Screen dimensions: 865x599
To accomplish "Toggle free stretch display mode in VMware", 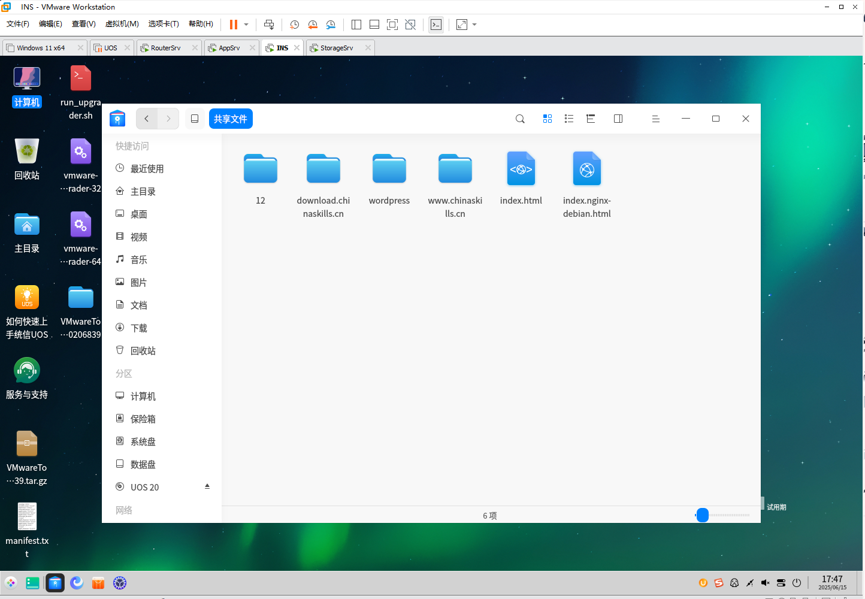I will tap(461, 25).
